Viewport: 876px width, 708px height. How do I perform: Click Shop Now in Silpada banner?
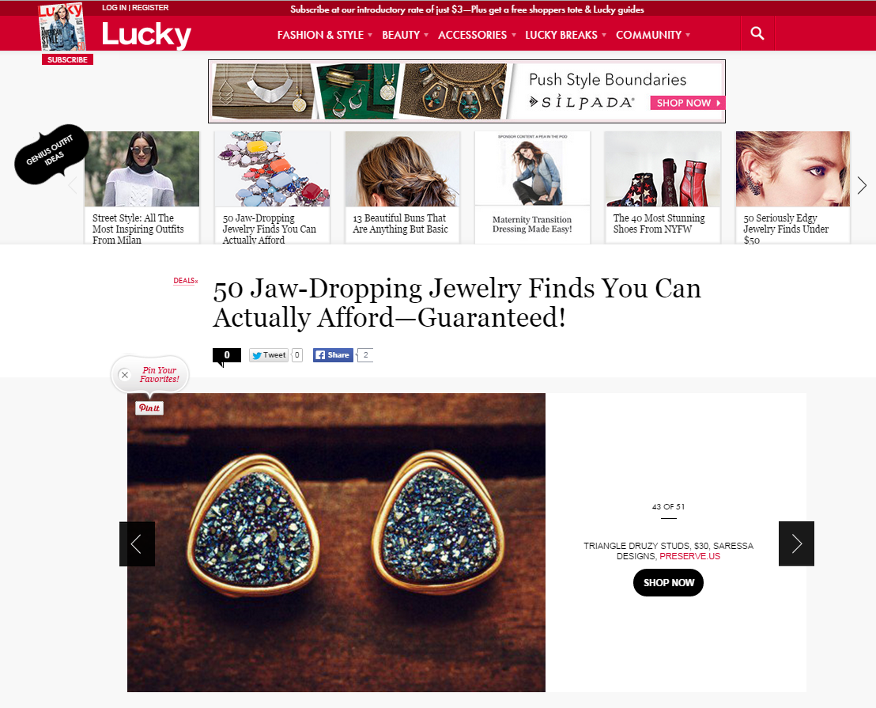[686, 103]
